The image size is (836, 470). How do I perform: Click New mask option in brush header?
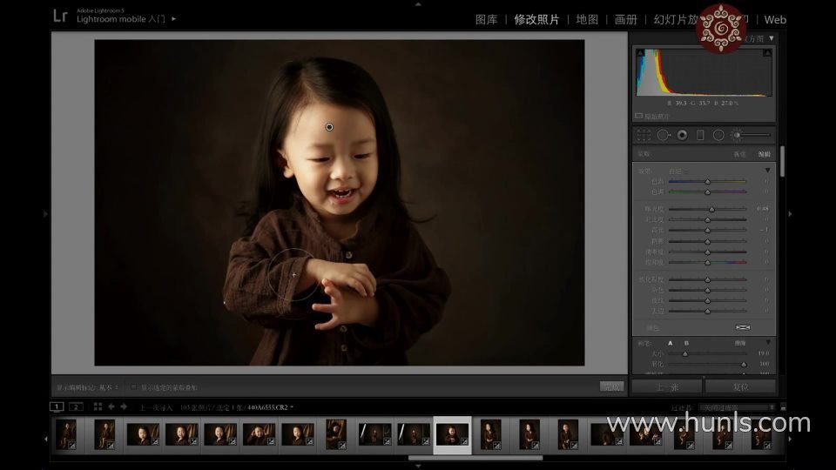739,154
